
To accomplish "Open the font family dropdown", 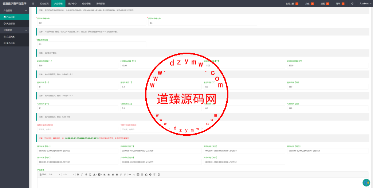I will 54,175.
